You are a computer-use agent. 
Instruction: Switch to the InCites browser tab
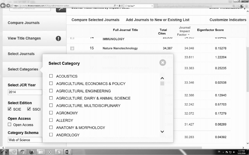click(138, 6)
